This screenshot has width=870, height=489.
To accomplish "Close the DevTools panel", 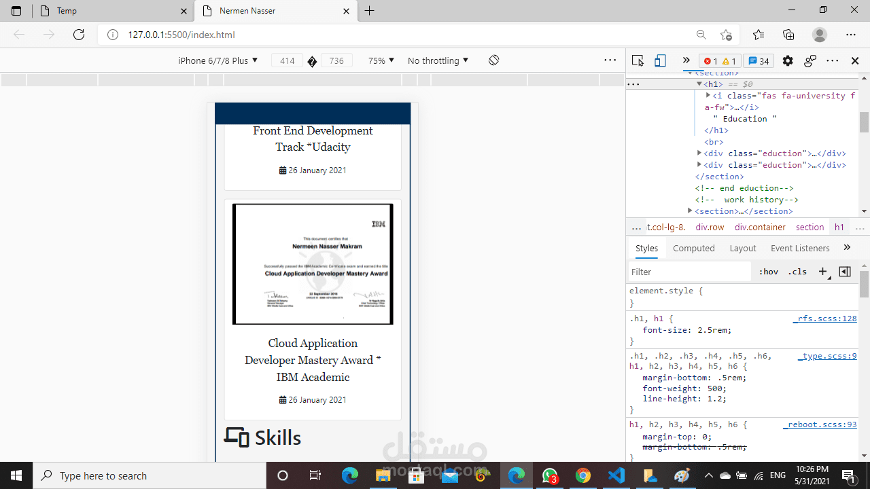I will [855, 60].
